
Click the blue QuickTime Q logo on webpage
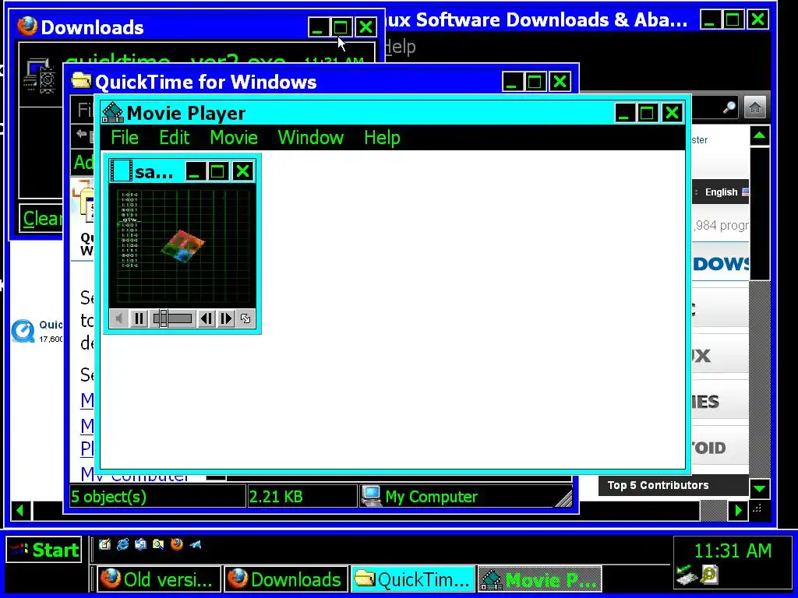(23, 331)
